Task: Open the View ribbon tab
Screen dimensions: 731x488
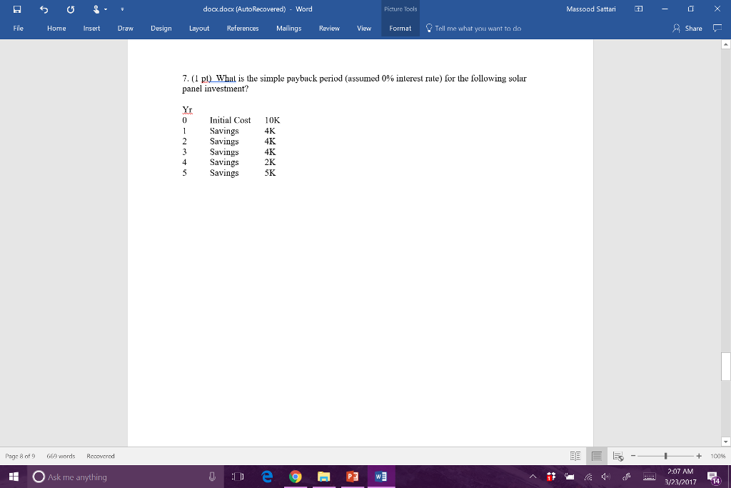Action: click(364, 29)
